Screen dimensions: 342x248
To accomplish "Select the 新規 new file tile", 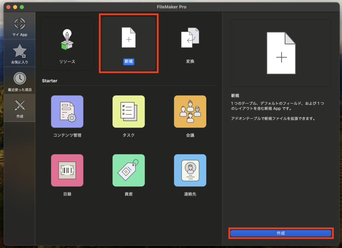I will point(129,44).
